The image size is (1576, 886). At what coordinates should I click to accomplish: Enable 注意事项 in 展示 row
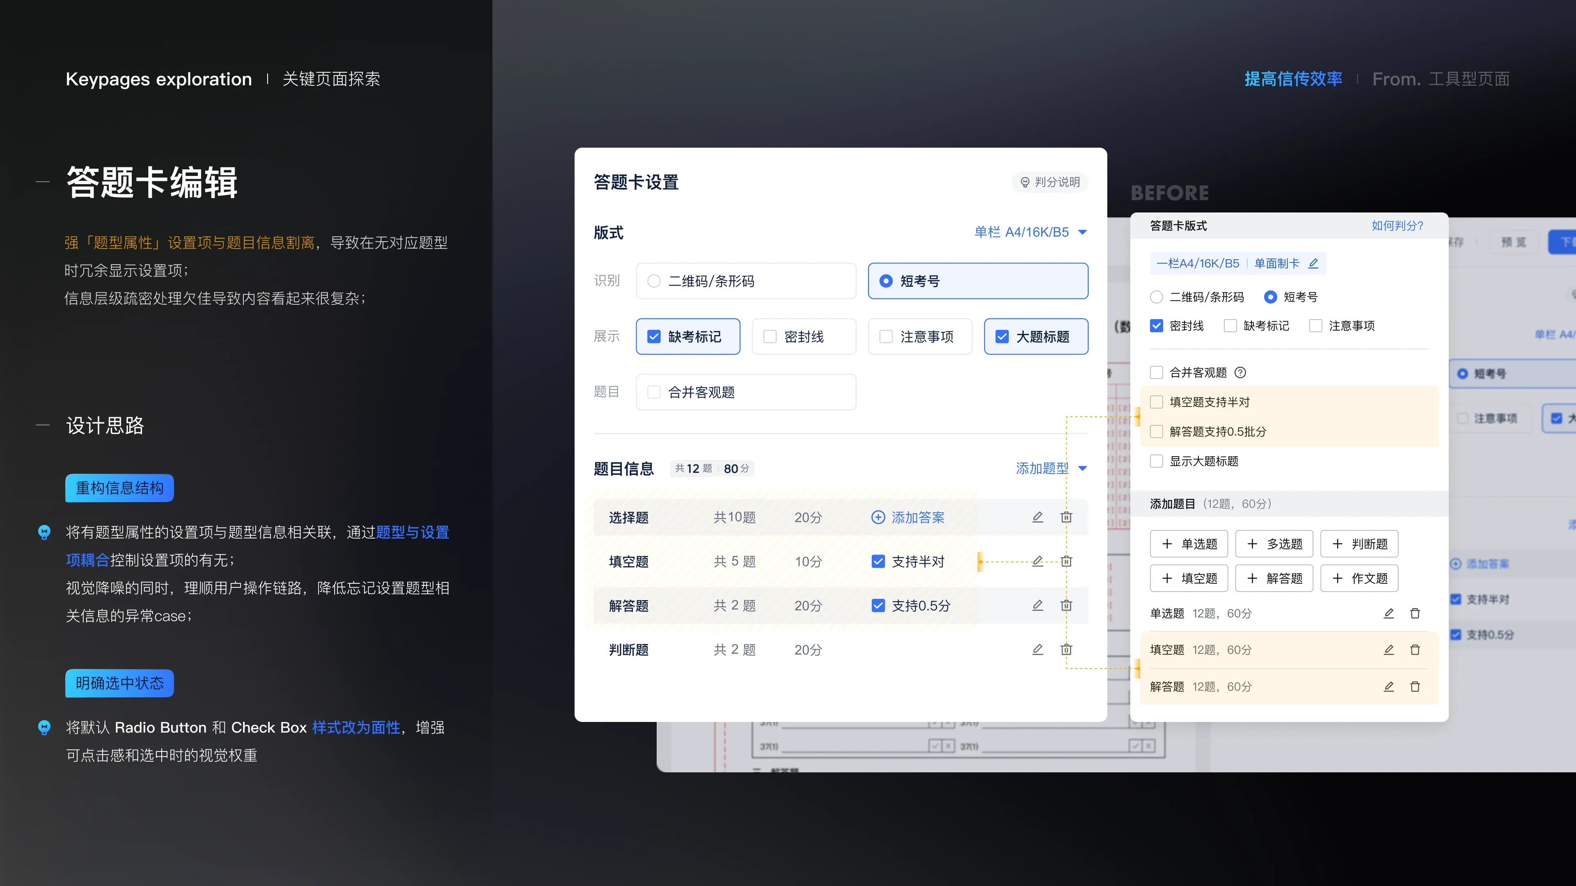(x=920, y=336)
